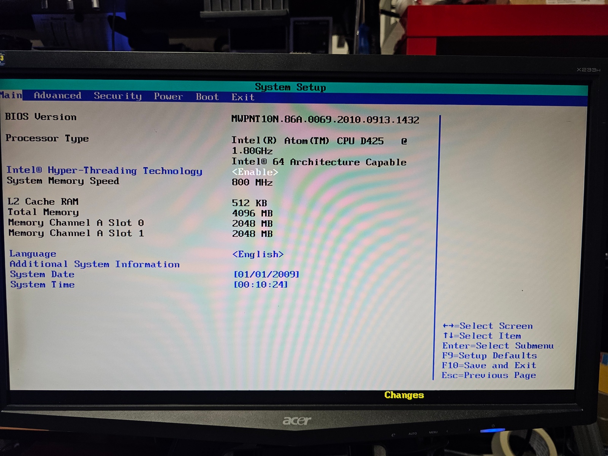Open the Security tab
The image size is (608, 456).
click(118, 96)
